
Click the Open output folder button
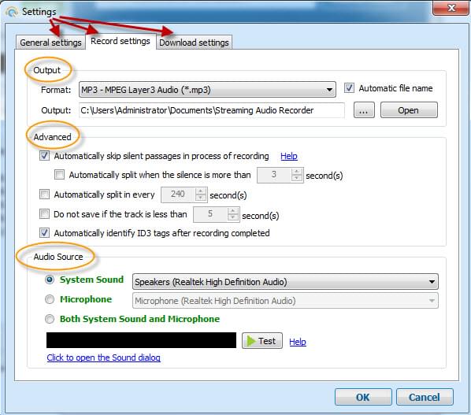409,110
